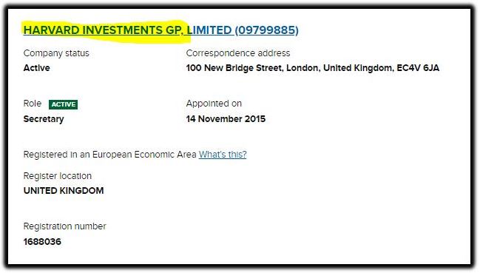Screen dimensions: 480x273
Task: Click the date 14 November 2015
Action: (226, 119)
